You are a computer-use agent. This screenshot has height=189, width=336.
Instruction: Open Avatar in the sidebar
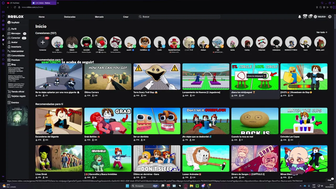(x=13, y=42)
